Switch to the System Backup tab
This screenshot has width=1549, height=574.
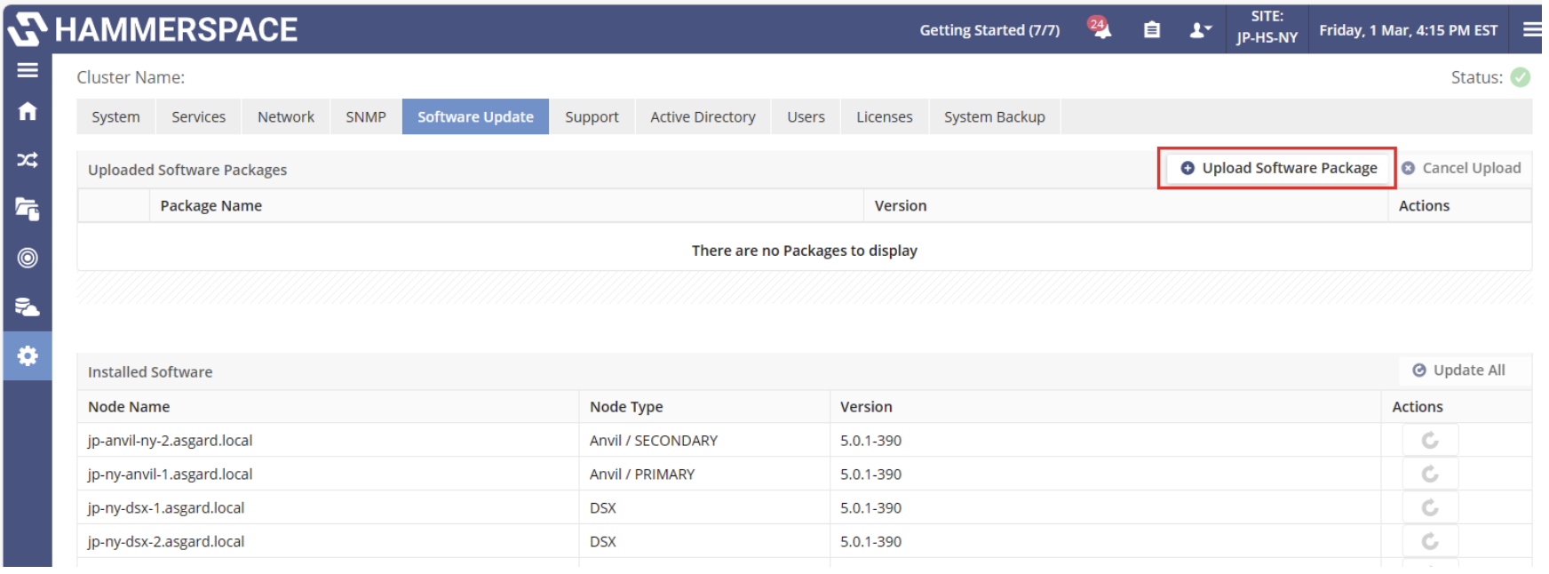coord(994,116)
